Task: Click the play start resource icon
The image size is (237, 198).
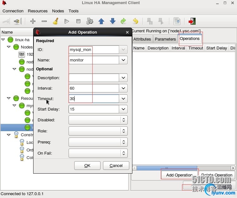Action: point(67,21)
